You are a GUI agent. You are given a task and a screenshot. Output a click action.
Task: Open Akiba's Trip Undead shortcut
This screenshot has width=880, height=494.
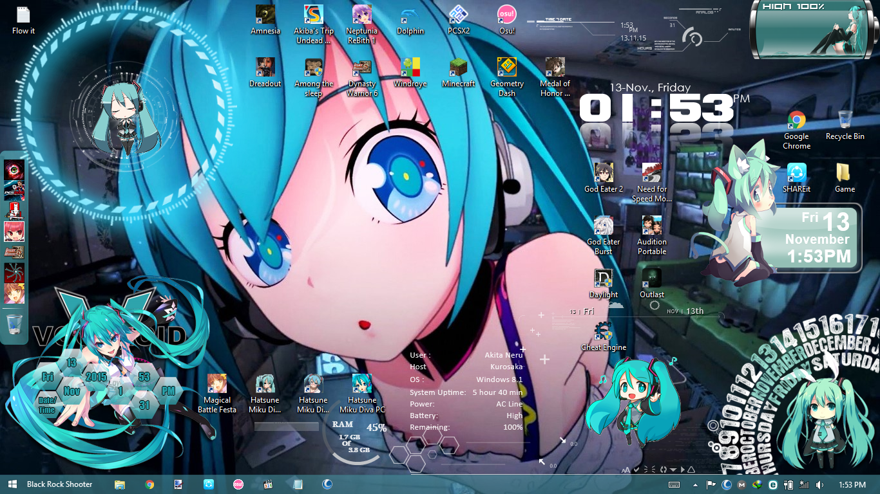pyautogui.click(x=314, y=24)
